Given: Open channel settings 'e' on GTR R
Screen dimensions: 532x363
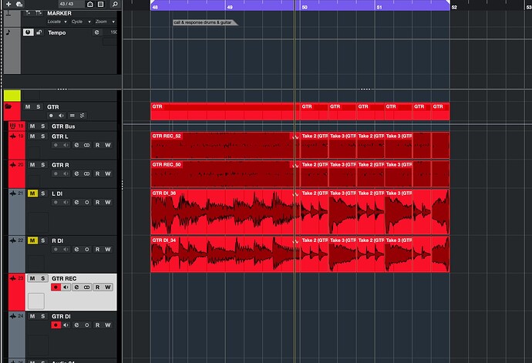Looking at the screenshot, I should tap(76, 173).
